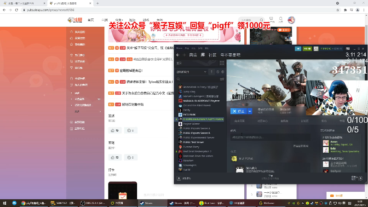Click the live stream thumbnail on Douyu page
Image resolution: width=368 pixels, height=207 pixels.
pos(270,35)
